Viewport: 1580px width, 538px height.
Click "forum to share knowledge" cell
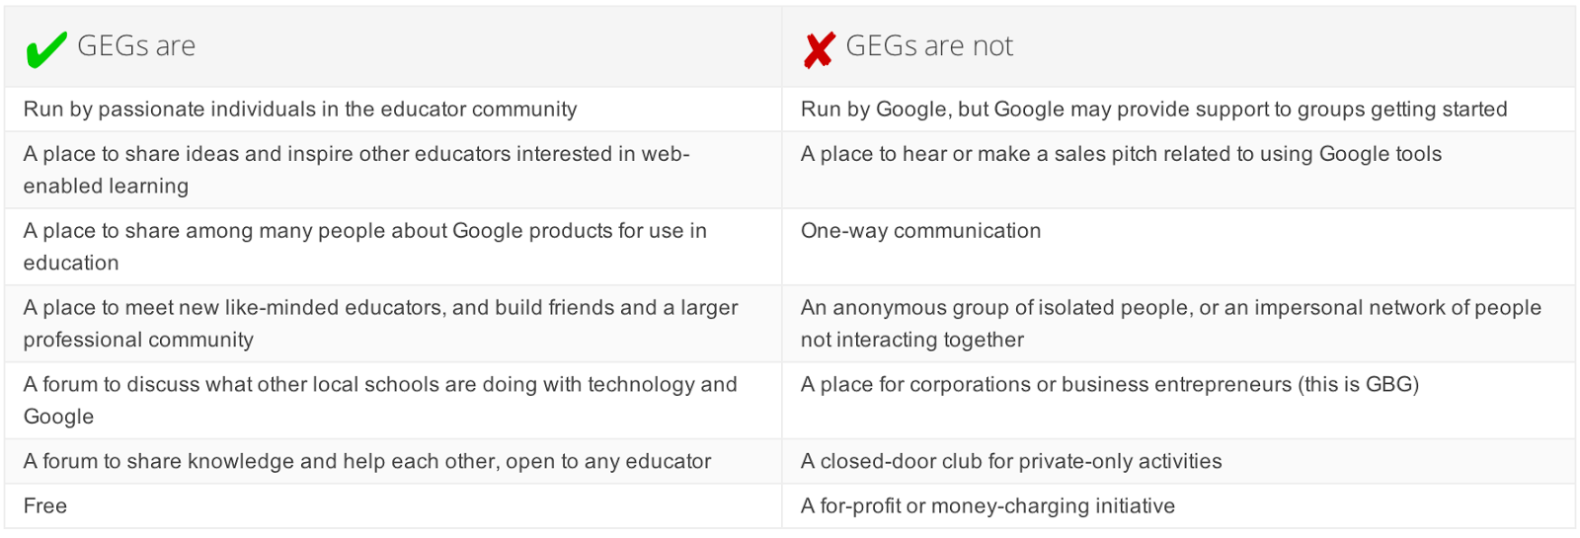coord(366,462)
